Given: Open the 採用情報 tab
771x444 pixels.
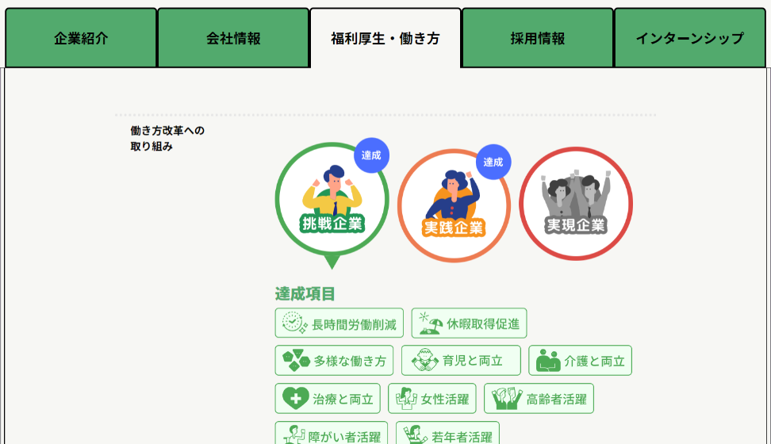Looking at the screenshot, I should pyautogui.click(x=538, y=38).
